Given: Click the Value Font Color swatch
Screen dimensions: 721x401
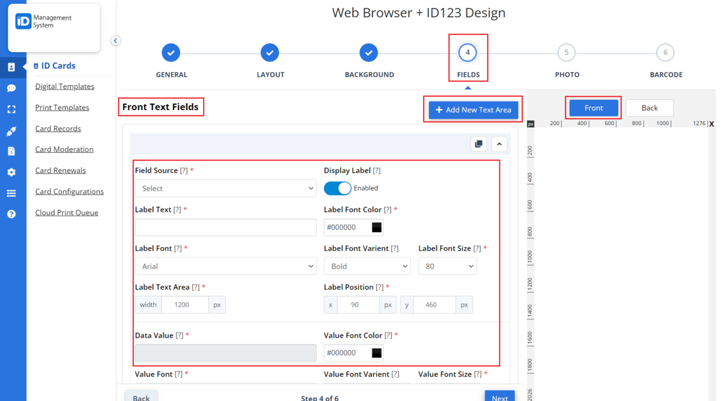Looking at the screenshot, I should click(377, 353).
